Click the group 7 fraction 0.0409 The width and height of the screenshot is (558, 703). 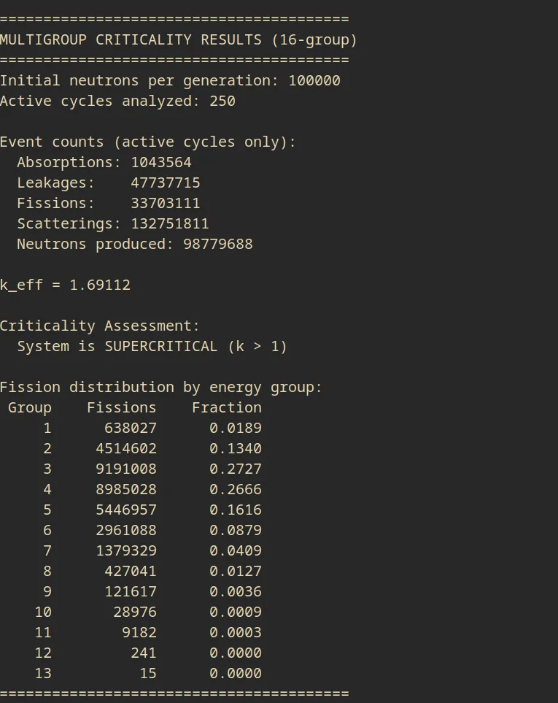pyautogui.click(x=236, y=551)
